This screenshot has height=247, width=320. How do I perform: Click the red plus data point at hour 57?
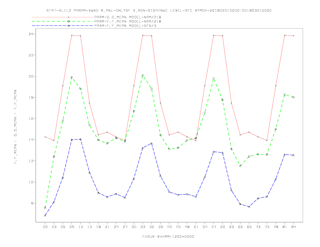(214, 35)
